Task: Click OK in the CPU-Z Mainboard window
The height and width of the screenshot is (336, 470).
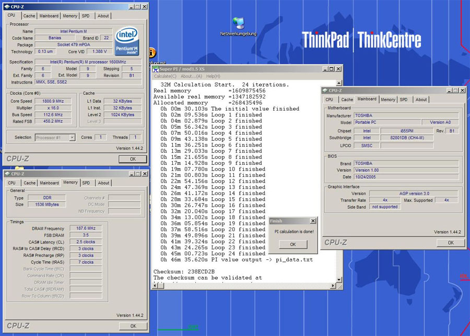Action: tap(451, 243)
